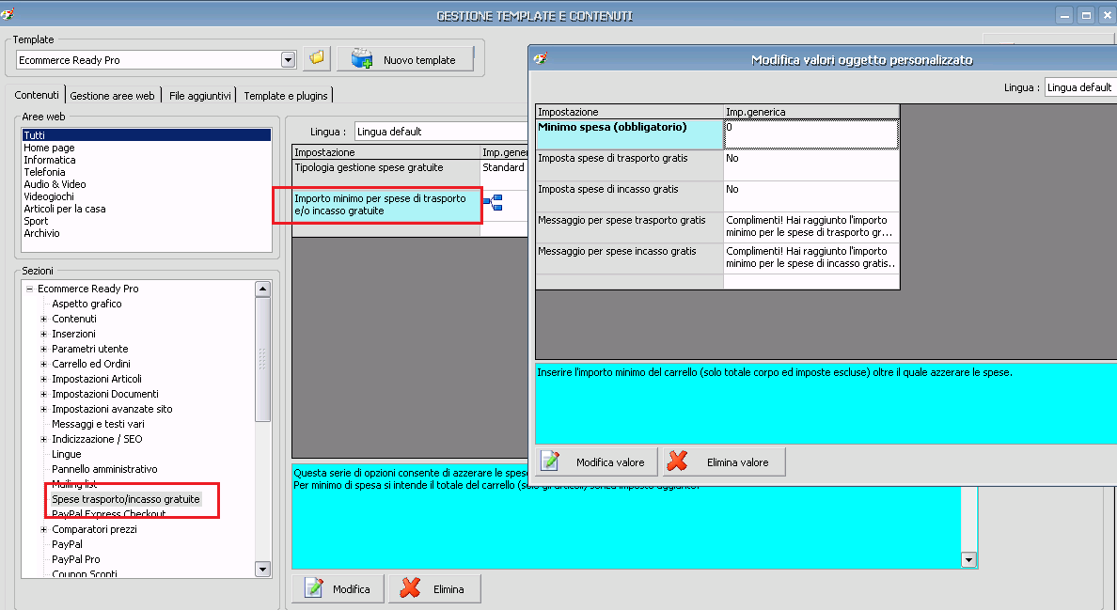This screenshot has width=1117, height=610.
Task: Select PayPal Pro tree item
Action: coord(76,559)
